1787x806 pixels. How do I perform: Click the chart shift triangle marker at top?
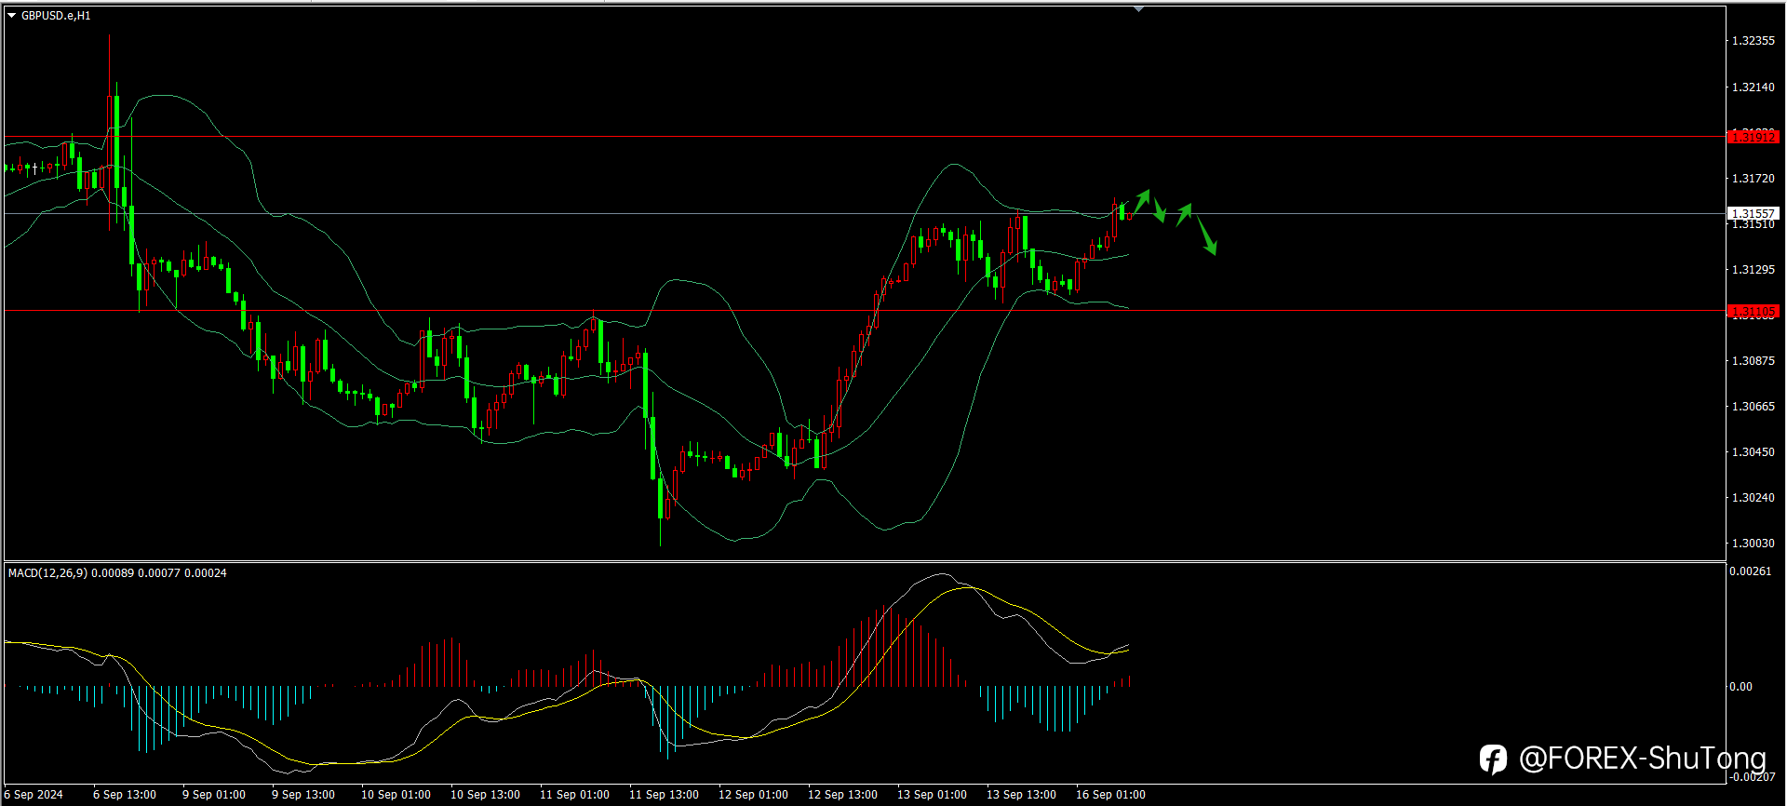tap(1138, 8)
